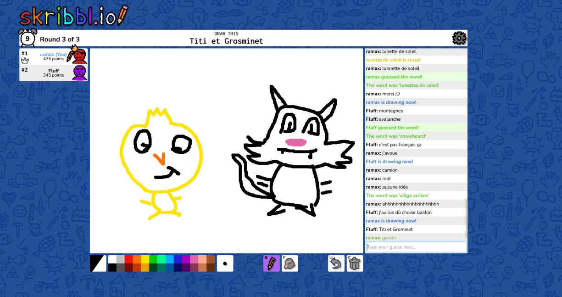Pick the bright red color swatch
Image resolution: width=562 pixels, height=297 pixels.
pyautogui.click(x=128, y=259)
